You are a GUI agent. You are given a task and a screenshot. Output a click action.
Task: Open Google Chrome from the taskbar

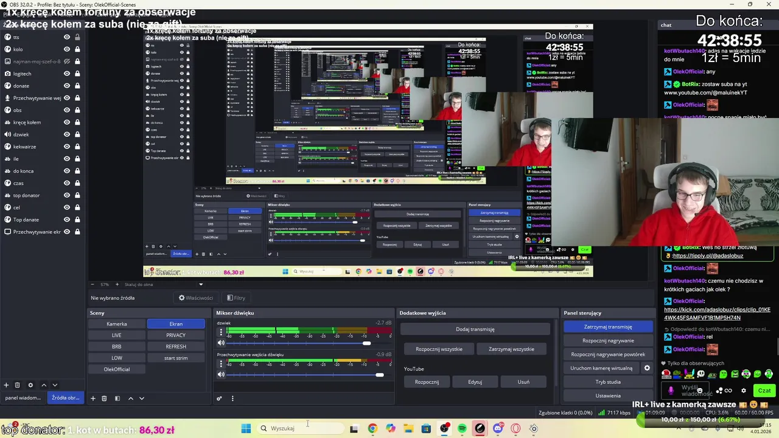coord(372,428)
